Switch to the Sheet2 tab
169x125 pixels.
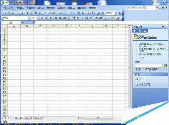28,118
